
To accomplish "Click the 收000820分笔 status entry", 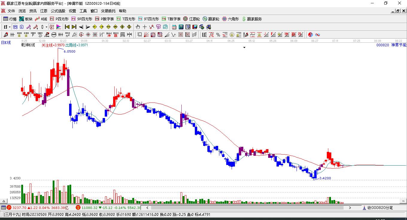I will (380, 208).
